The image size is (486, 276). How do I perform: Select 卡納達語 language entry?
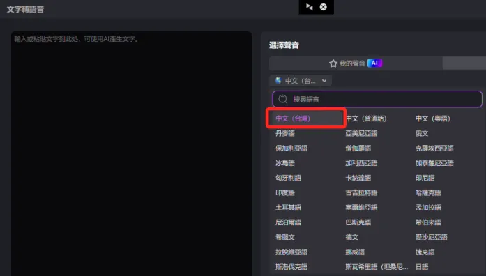coord(358,178)
